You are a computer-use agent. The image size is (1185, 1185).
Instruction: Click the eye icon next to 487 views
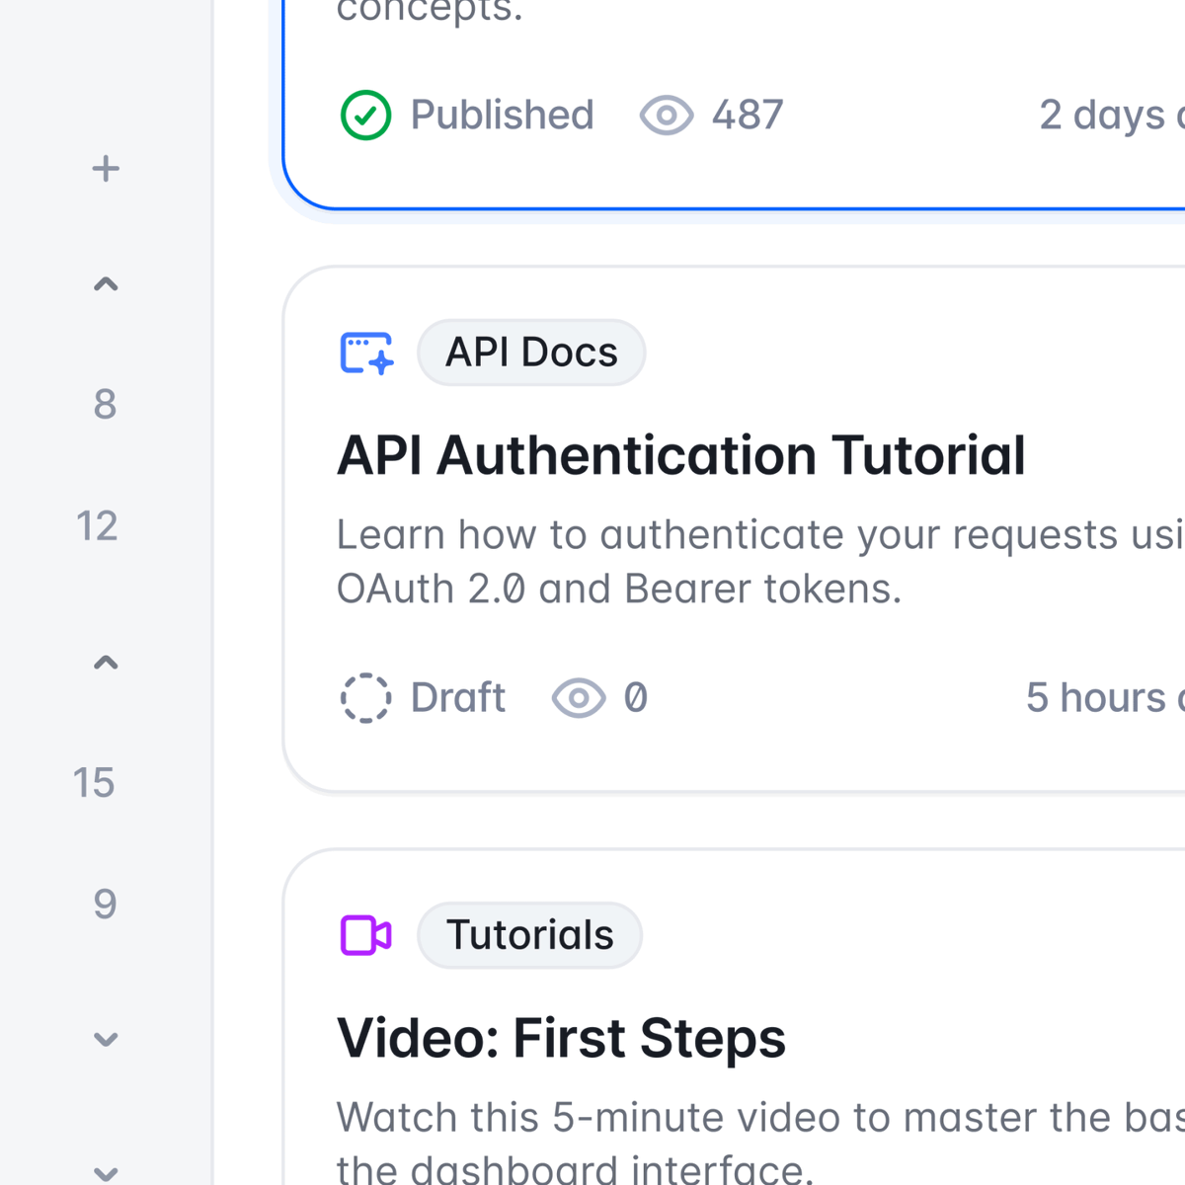pos(667,116)
